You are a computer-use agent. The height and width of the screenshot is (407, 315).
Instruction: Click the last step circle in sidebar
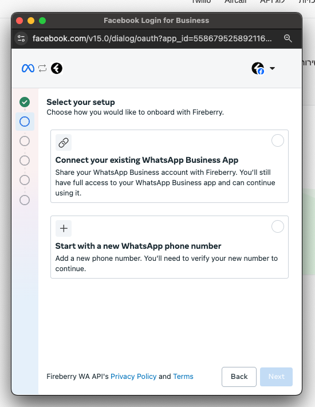(x=25, y=200)
